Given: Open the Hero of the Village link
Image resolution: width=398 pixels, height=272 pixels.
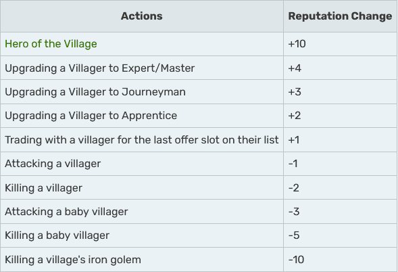Looking at the screenshot, I should tap(51, 44).
